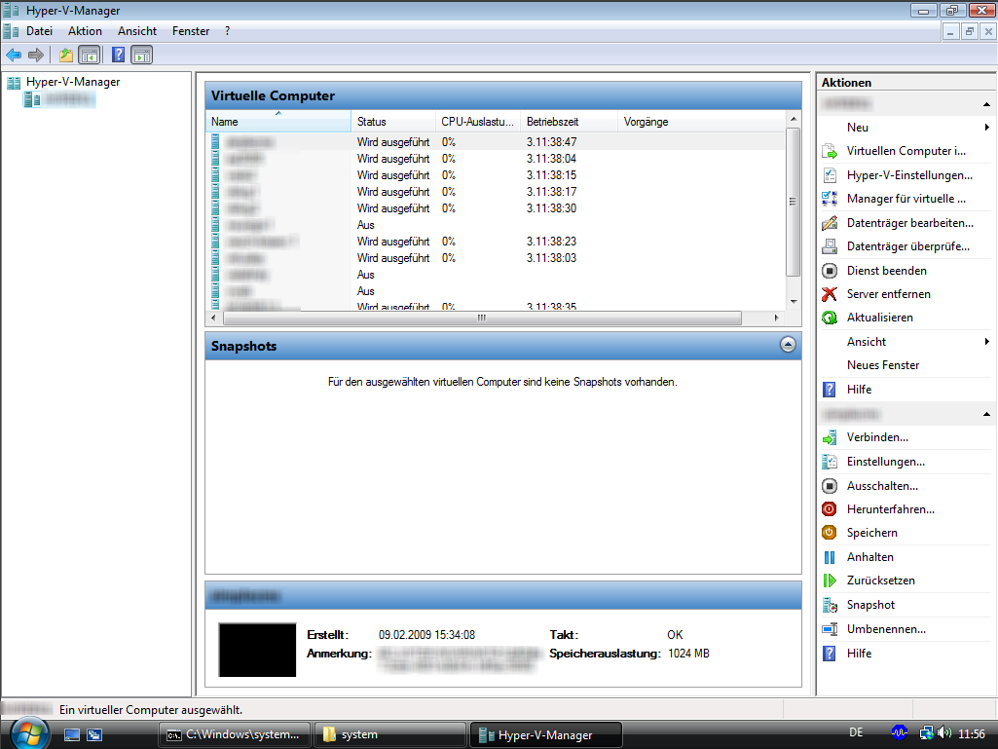
Task: Click the Aktualisieren refresh icon
Action: click(829, 317)
